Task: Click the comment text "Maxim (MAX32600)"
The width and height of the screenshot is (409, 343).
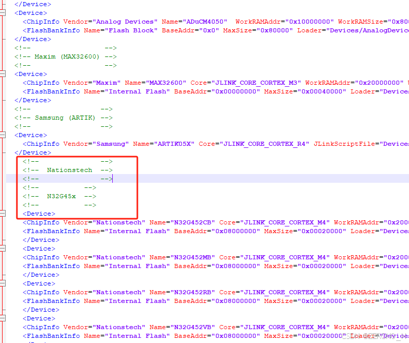Action: pyautogui.click(x=67, y=56)
